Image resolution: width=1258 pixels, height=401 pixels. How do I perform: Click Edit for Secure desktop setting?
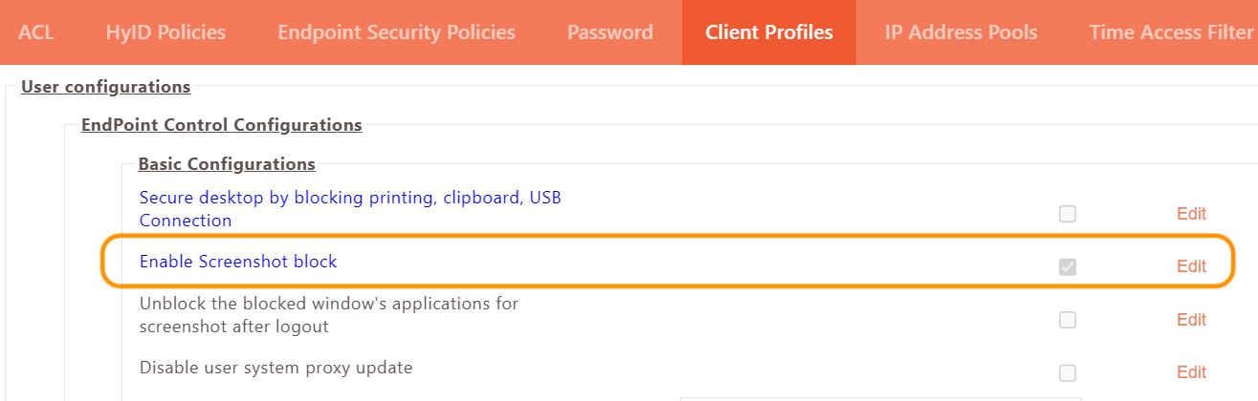[1191, 214]
